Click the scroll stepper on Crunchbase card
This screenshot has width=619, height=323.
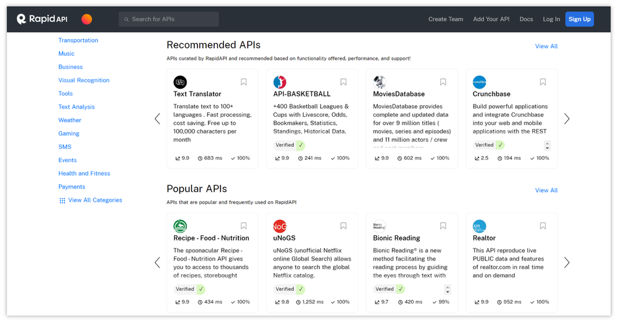[x=547, y=146]
